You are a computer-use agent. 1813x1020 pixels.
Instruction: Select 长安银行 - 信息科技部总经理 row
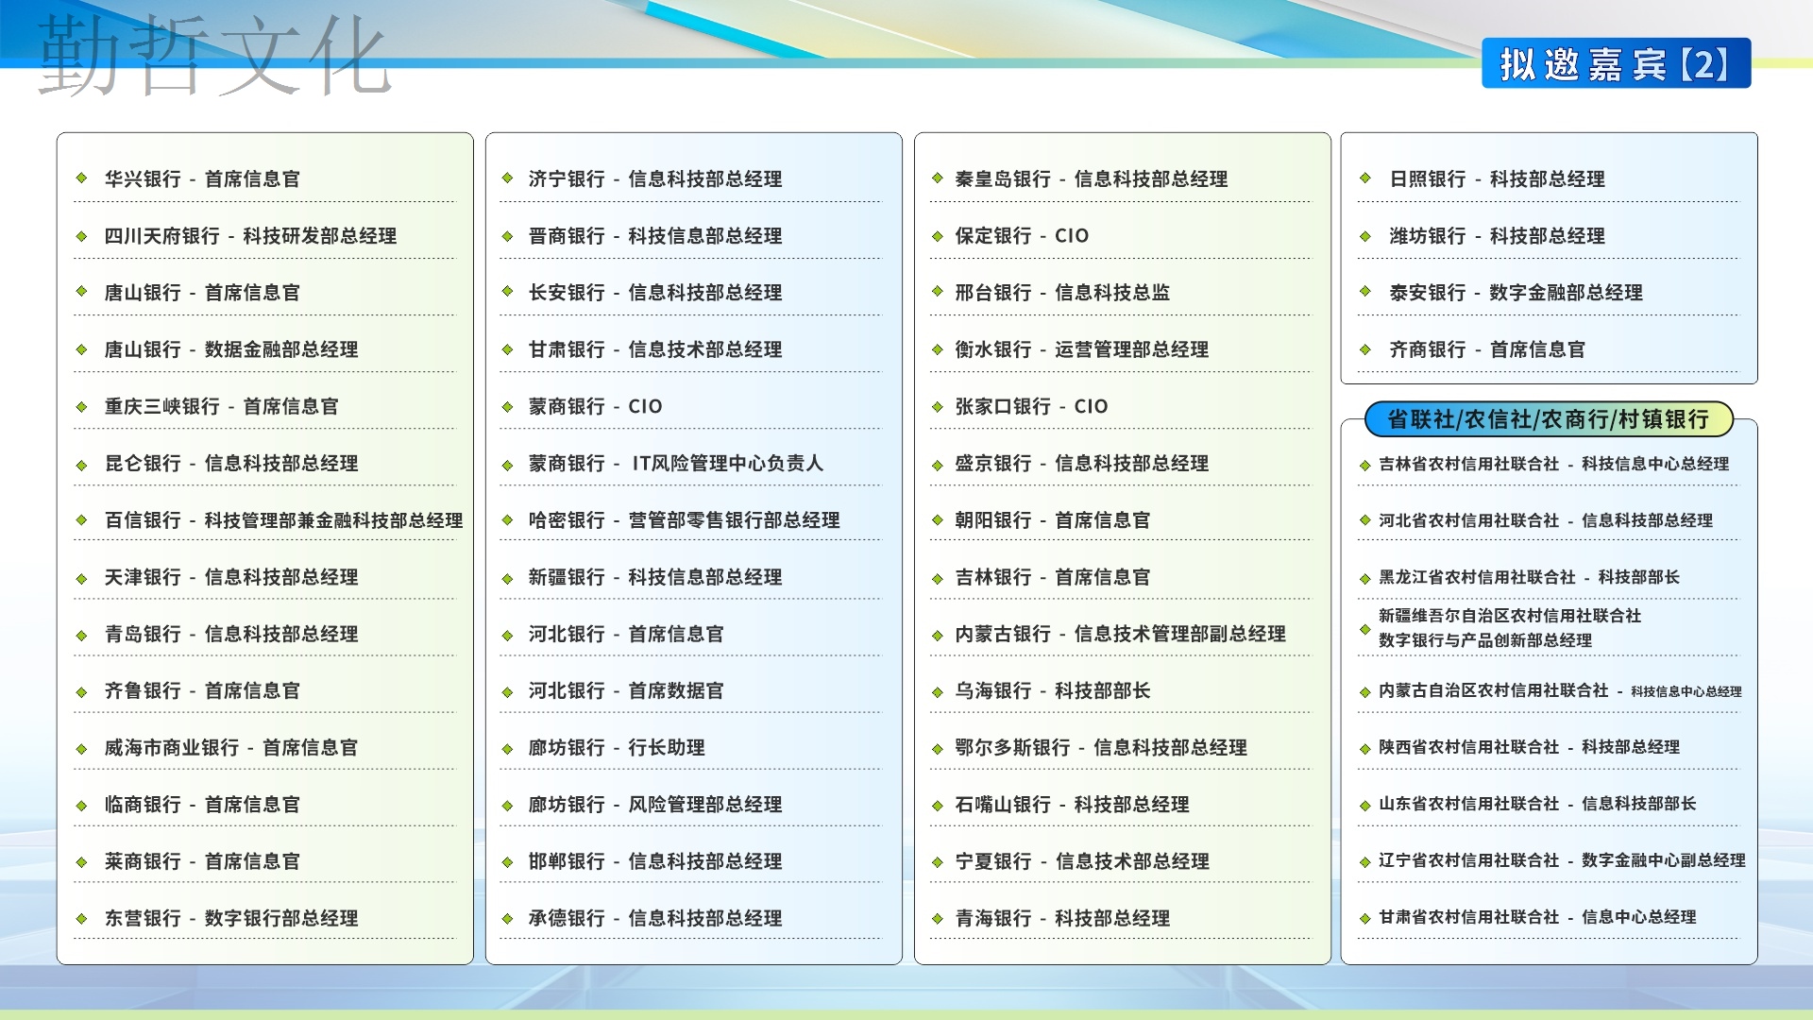coord(655,292)
